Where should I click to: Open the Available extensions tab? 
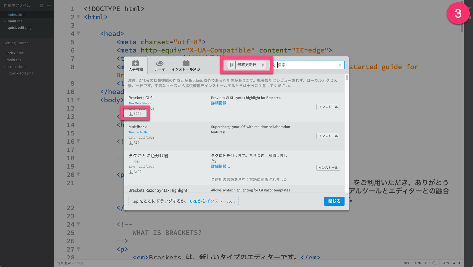[x=136, y=65]
